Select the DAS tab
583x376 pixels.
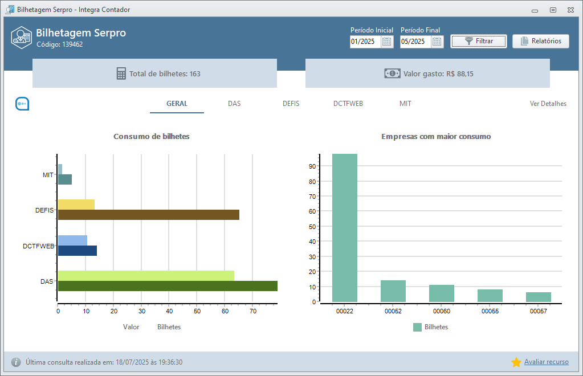[234, 104]
